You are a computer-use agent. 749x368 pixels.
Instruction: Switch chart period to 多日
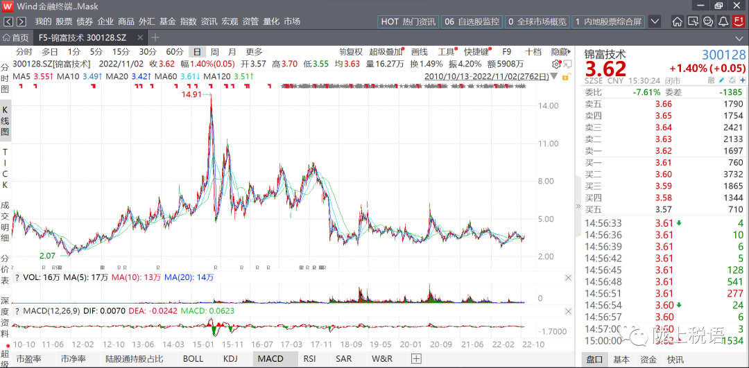pos(50,52)
